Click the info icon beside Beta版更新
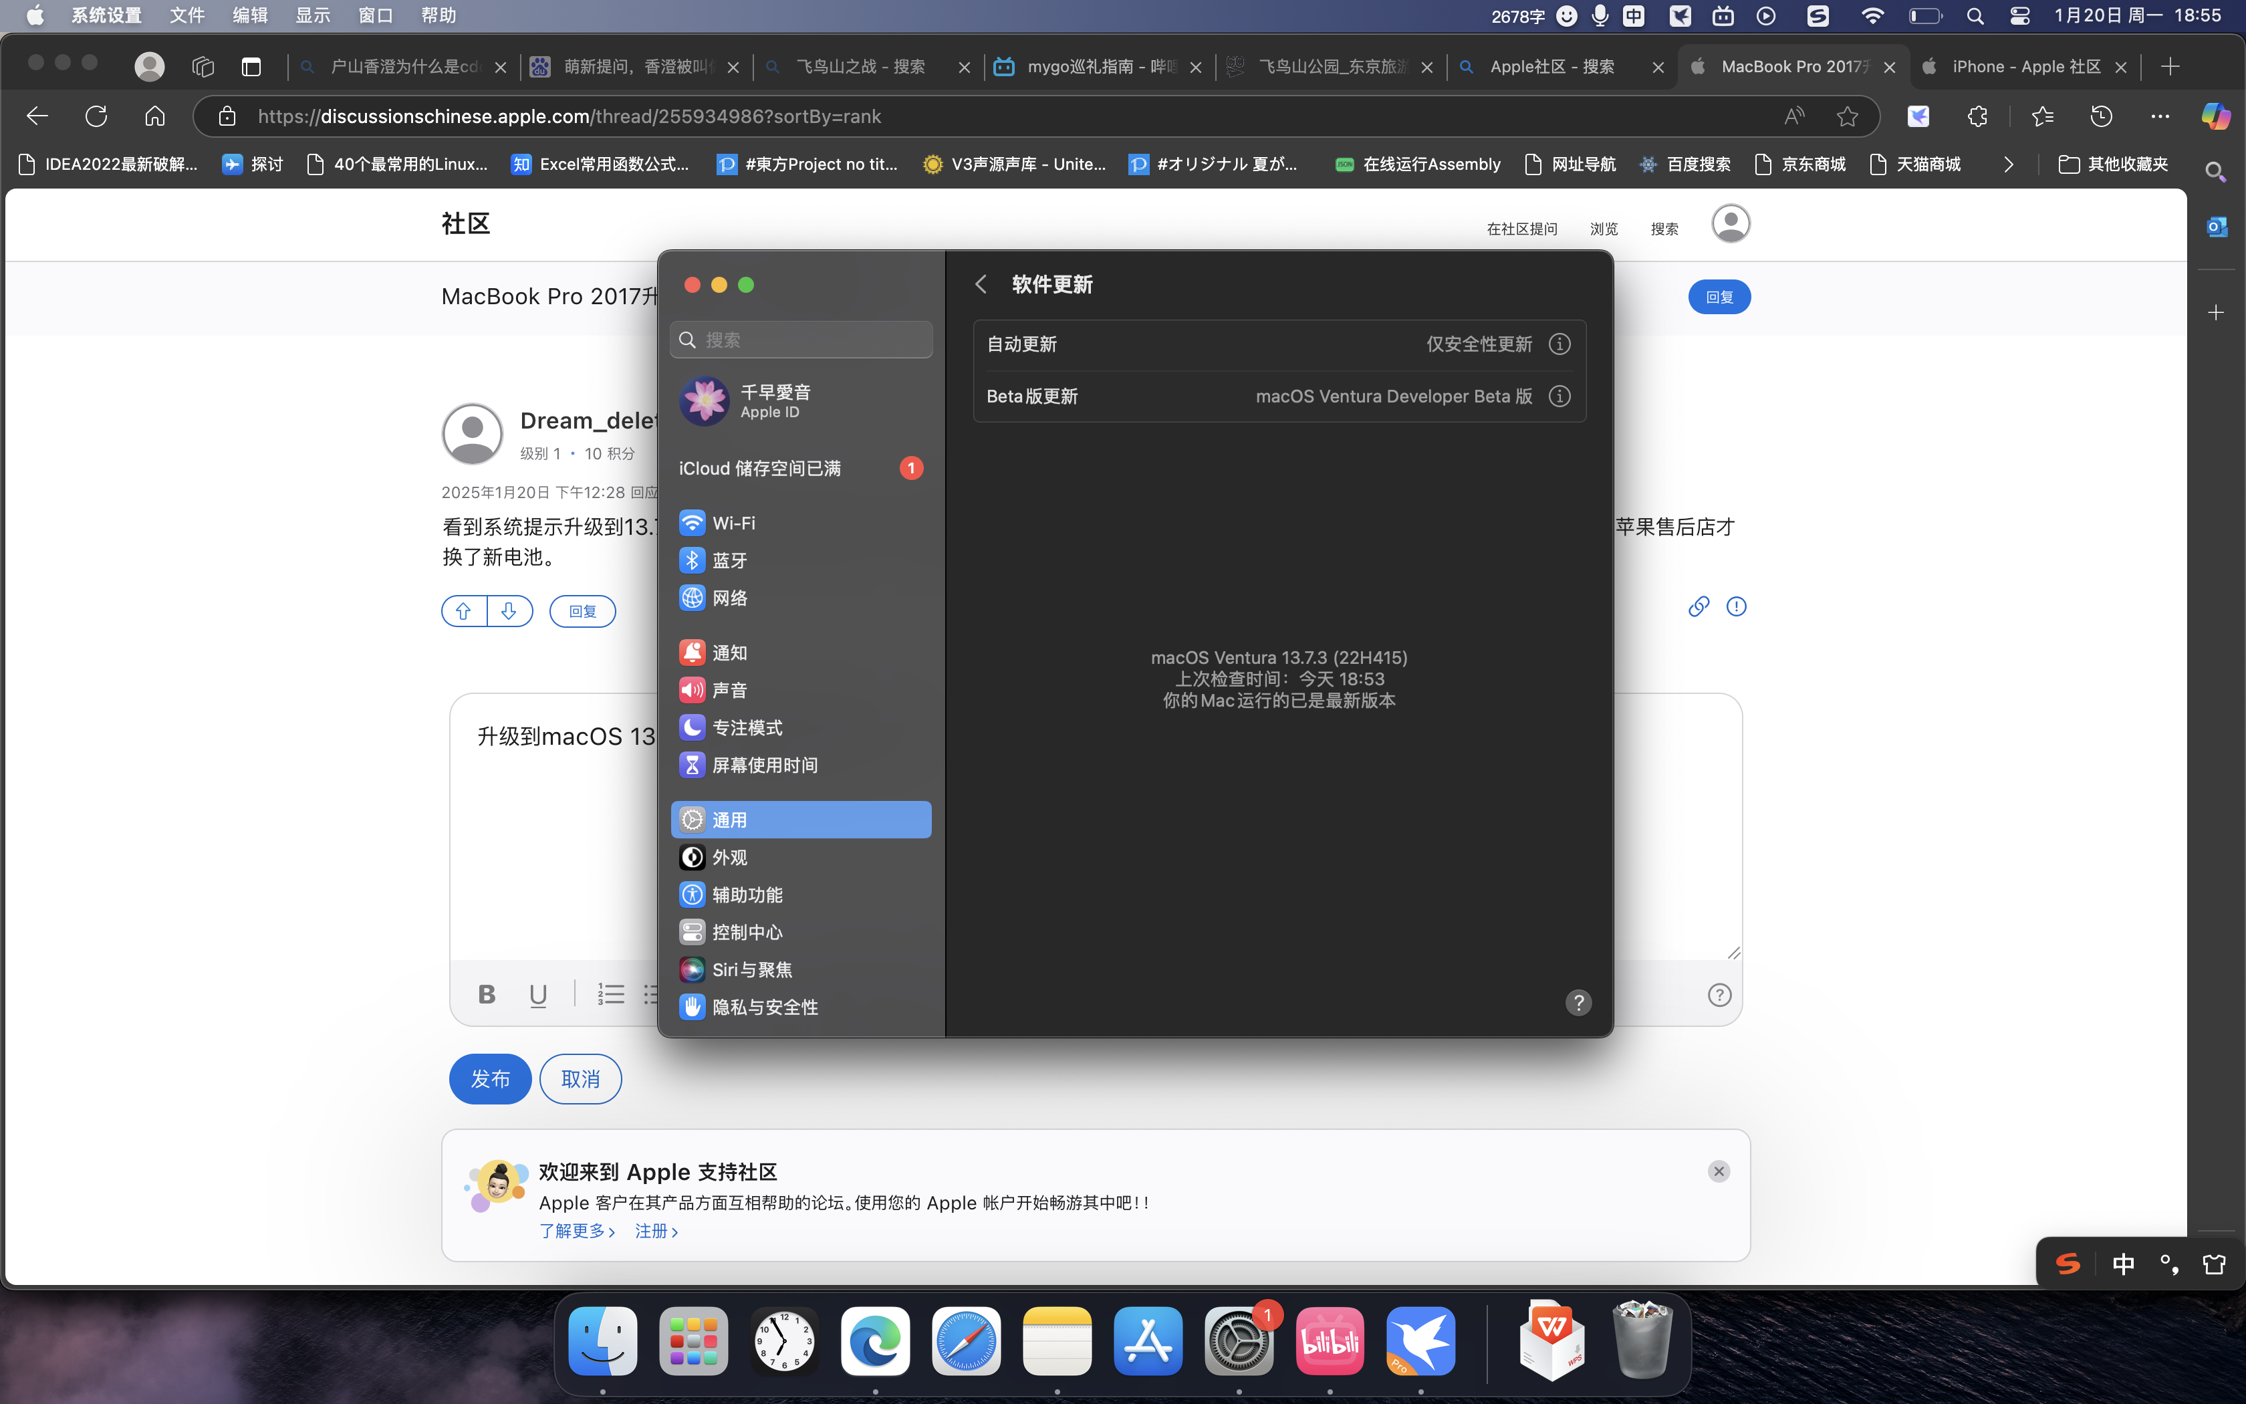2246x1404 pixels. tap(1559, 396)
